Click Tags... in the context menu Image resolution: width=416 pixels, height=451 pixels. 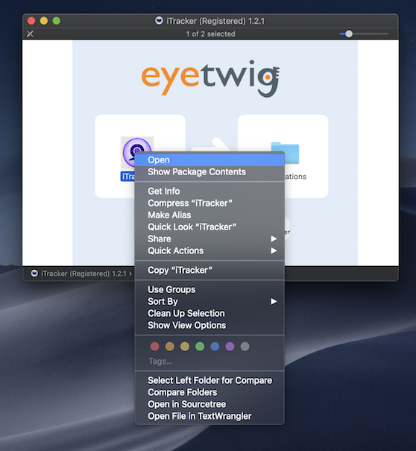tap(160, 362)
